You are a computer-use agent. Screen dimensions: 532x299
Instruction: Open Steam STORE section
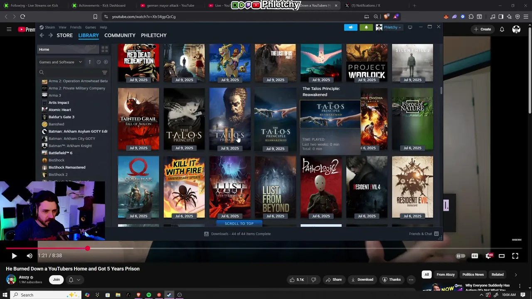tap(64, 35)
